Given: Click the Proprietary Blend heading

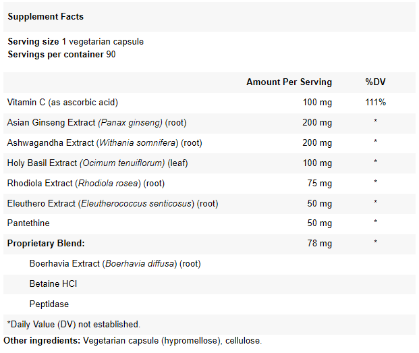Looking at the screenshot, I should [x=46, y=243].
